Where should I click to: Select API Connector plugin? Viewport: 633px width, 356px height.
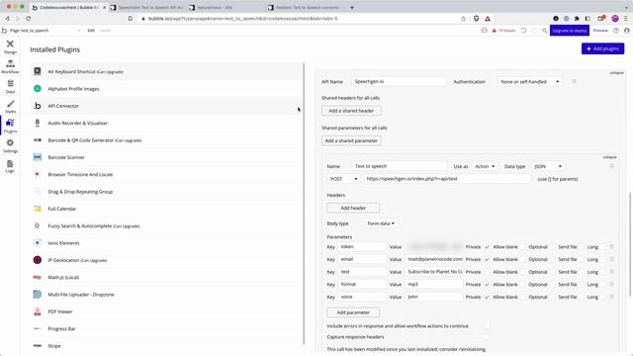point(166,106)
